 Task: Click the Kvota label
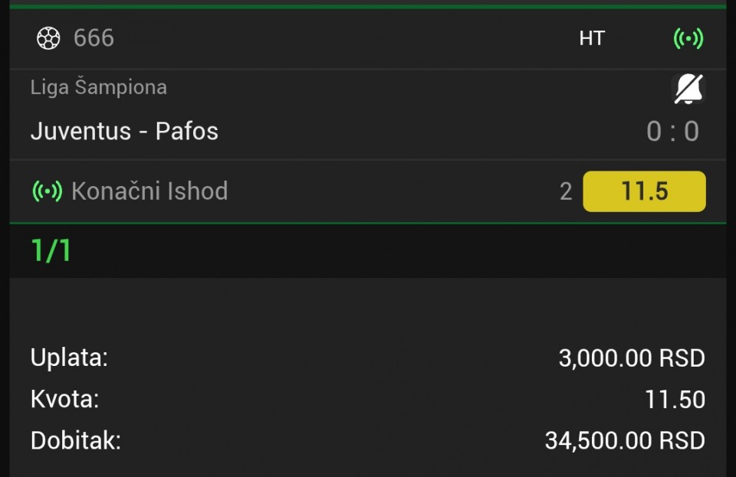click(64, 399)
